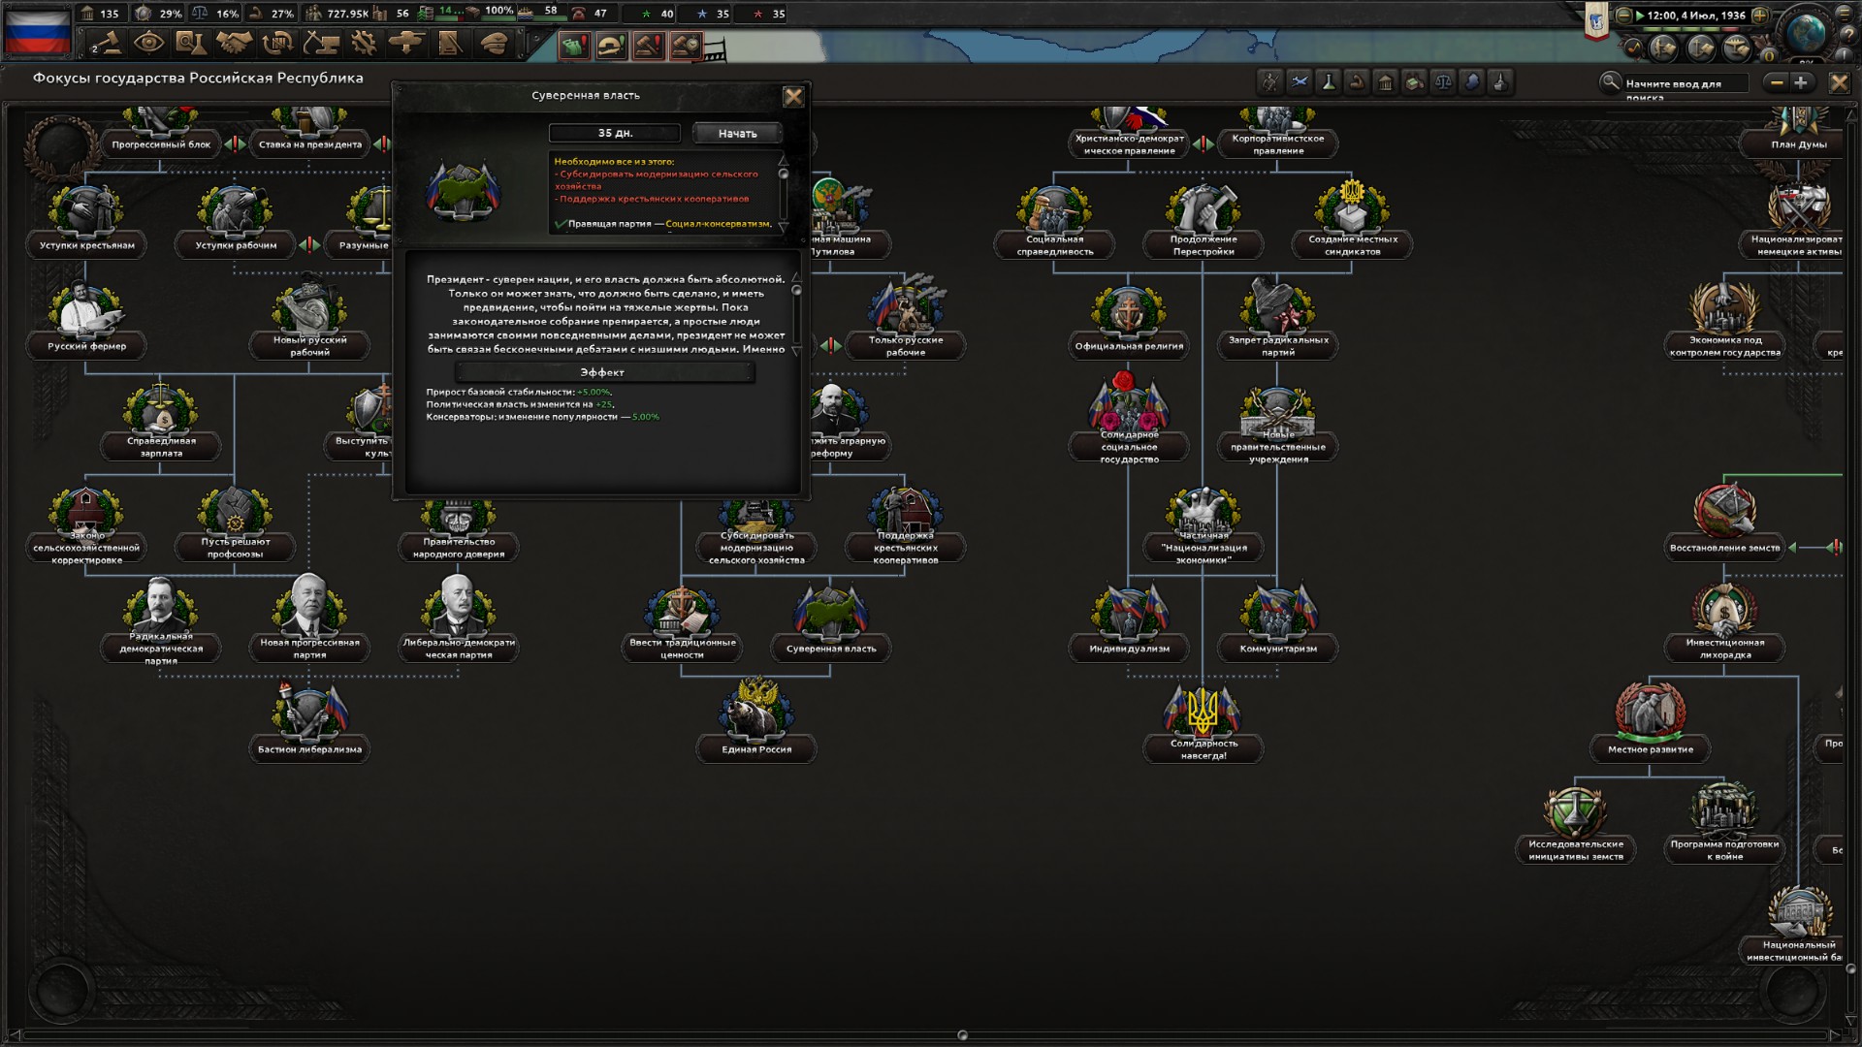The image size is (1862, 1047).
Task: Toggle the air focus filter (plane)
Action: (1300, 83)
